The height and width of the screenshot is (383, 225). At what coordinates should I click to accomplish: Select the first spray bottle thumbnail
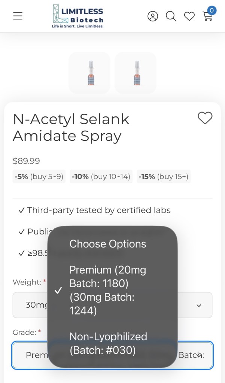coord(89,73)
